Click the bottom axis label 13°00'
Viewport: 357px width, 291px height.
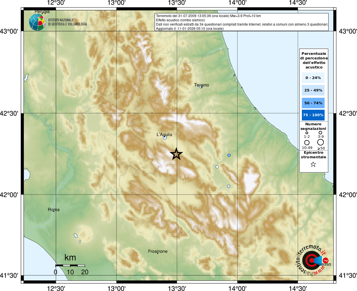point(117,288)
